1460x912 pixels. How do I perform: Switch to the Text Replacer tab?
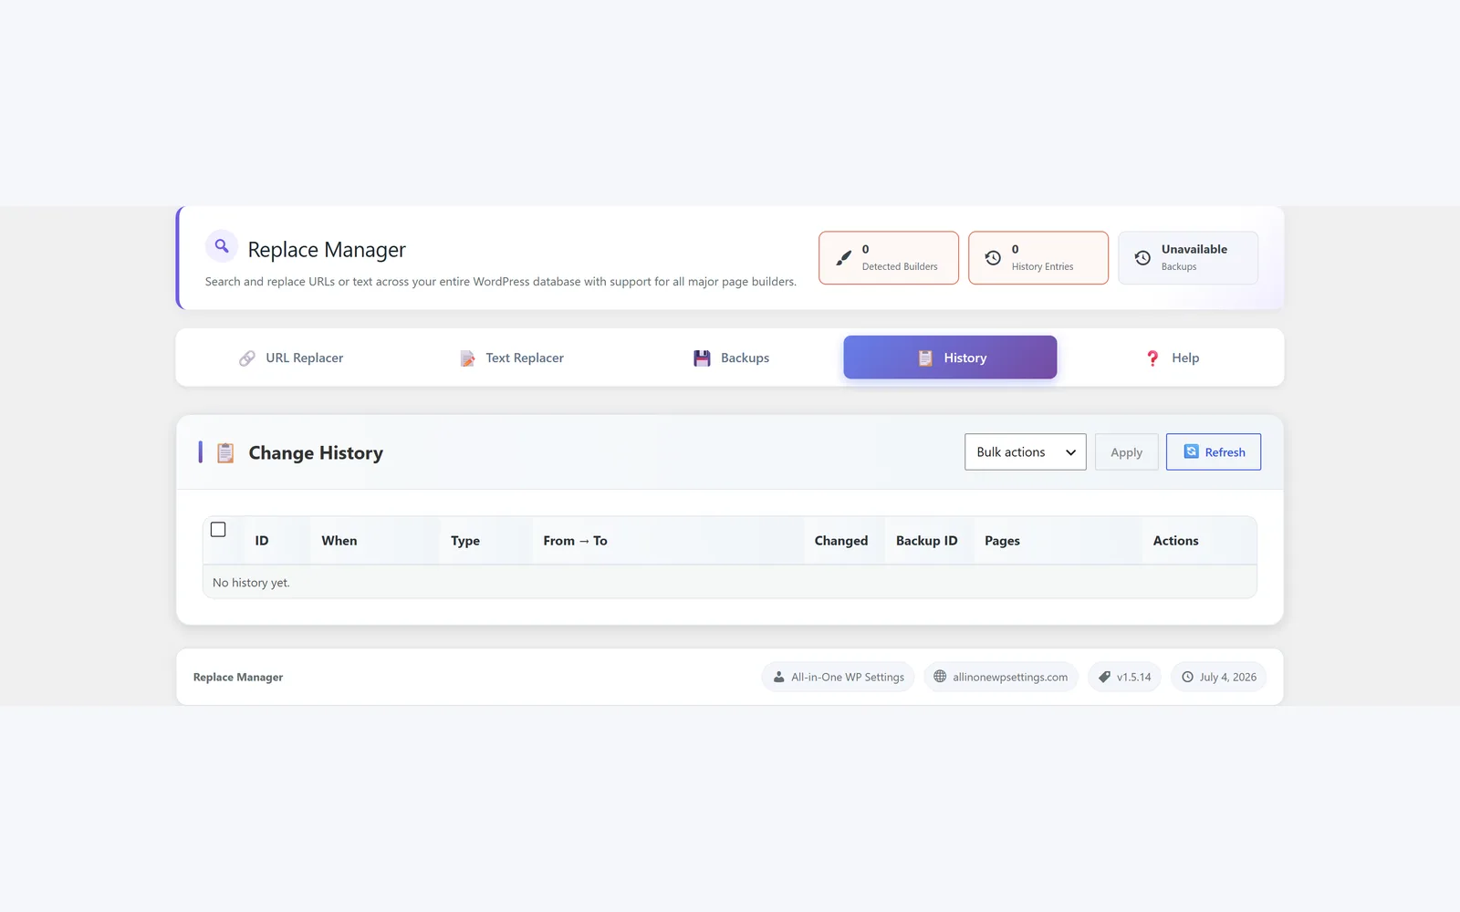511,358
